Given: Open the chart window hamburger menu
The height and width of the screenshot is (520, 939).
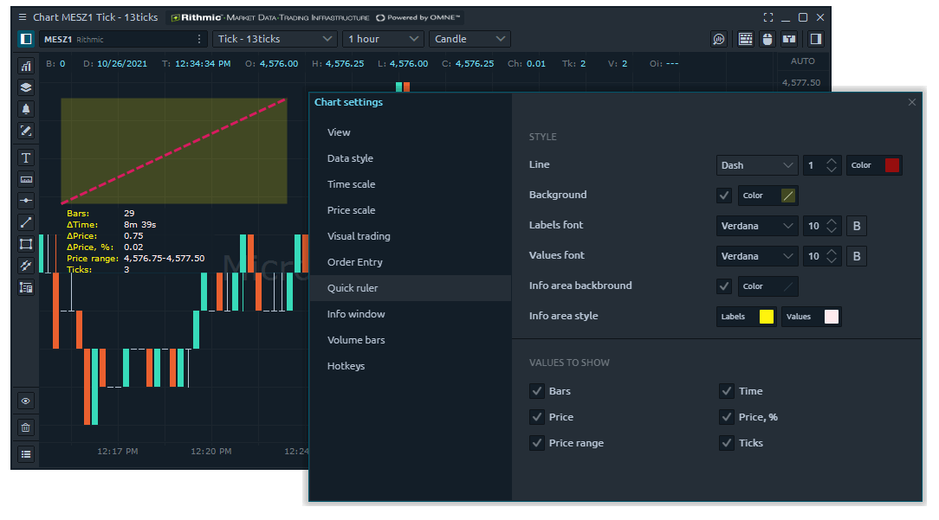Looking at the screenshot, I should [23, 17].
